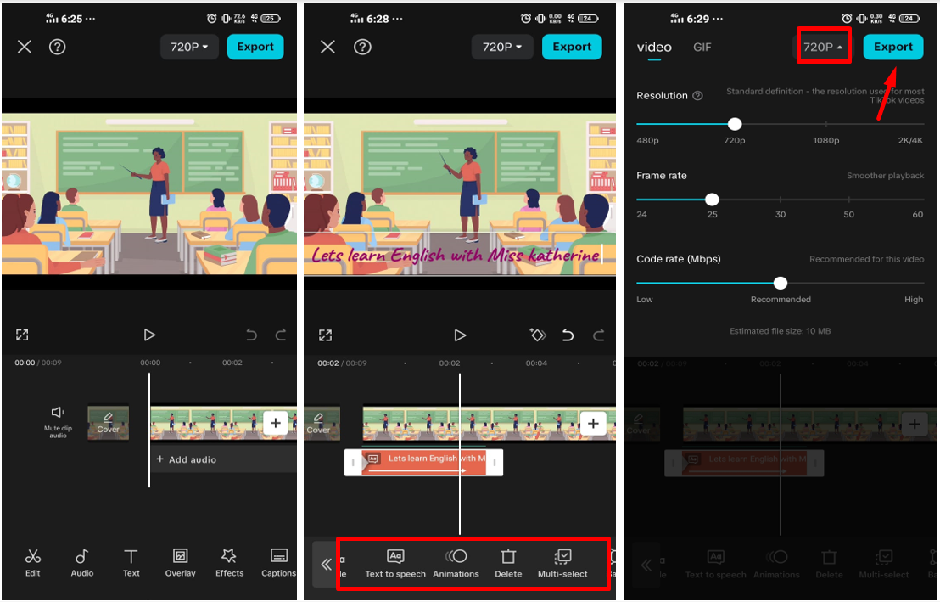940x602 pixels.
Task: Select the orange text clip in timeline
Action: (424, 463)
